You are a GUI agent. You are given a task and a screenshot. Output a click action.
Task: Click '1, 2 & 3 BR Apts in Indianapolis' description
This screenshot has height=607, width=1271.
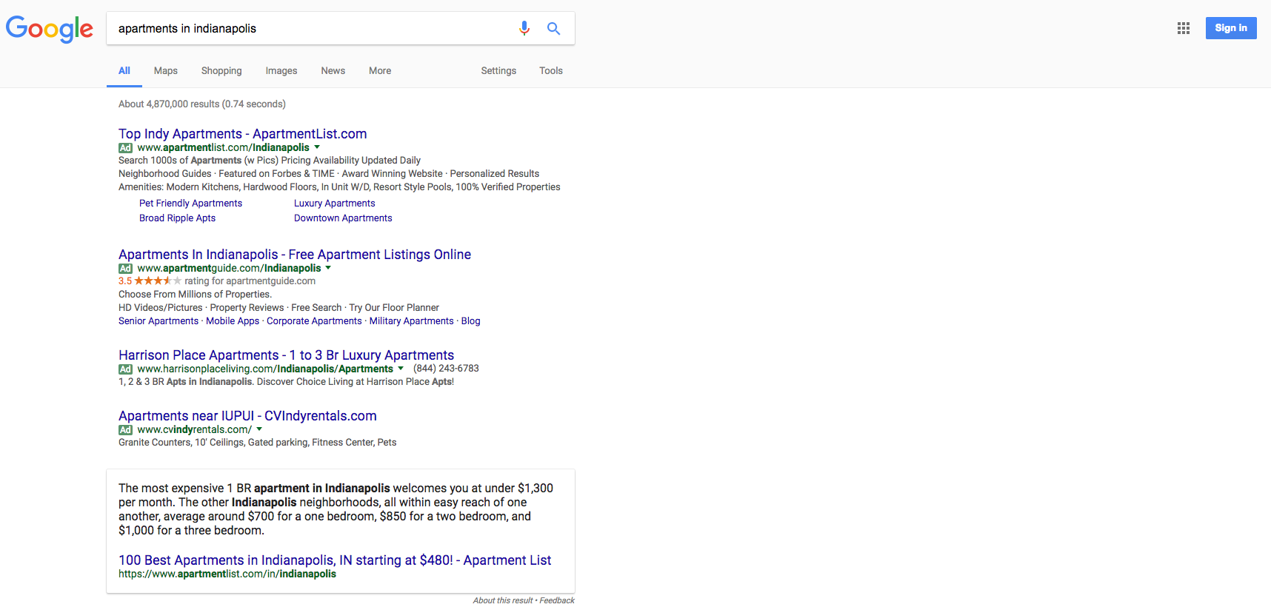point(286,382)
